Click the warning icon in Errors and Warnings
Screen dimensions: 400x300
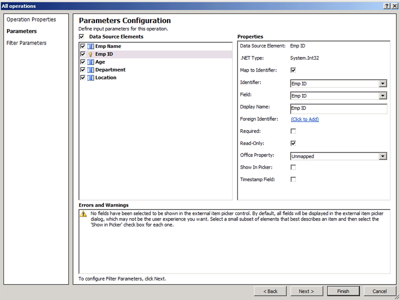point(83,214)
